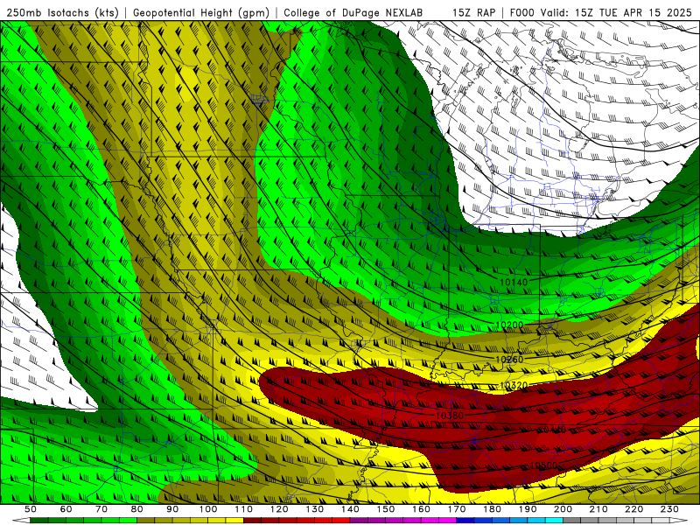The image size is (700, 525).
Task: Click the '15Z RAP' model run label
Action: pos(473,12)
